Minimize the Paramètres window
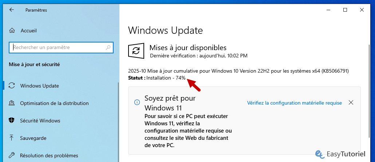The image size is (375, 162). [325, 10]
